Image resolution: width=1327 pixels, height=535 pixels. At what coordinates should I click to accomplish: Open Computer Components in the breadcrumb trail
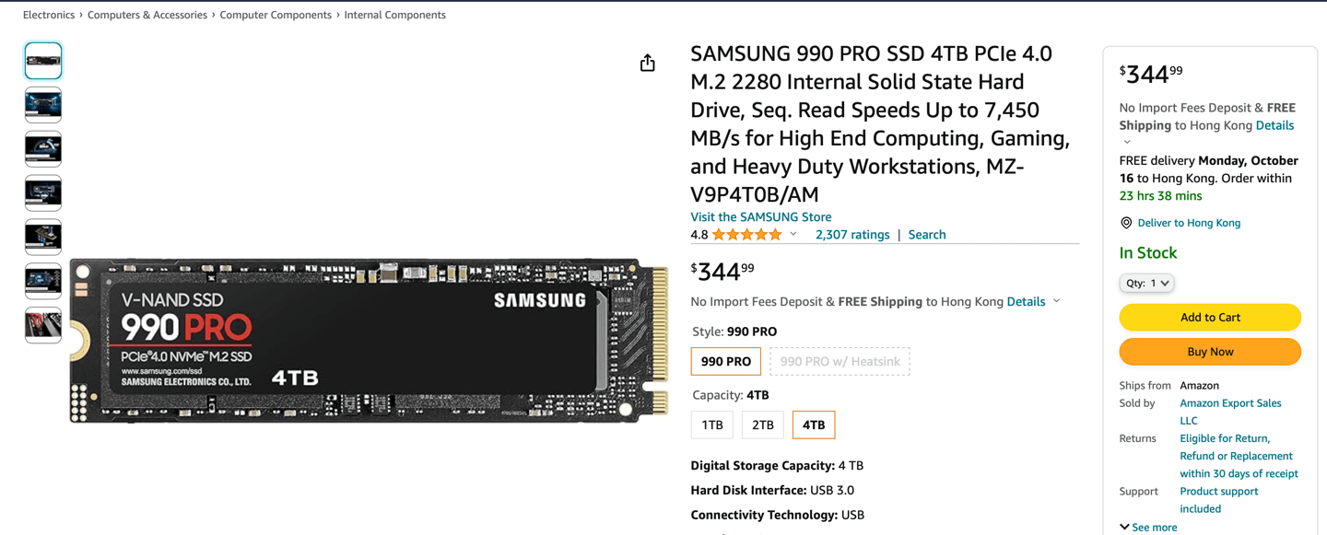tap(276, 14)
